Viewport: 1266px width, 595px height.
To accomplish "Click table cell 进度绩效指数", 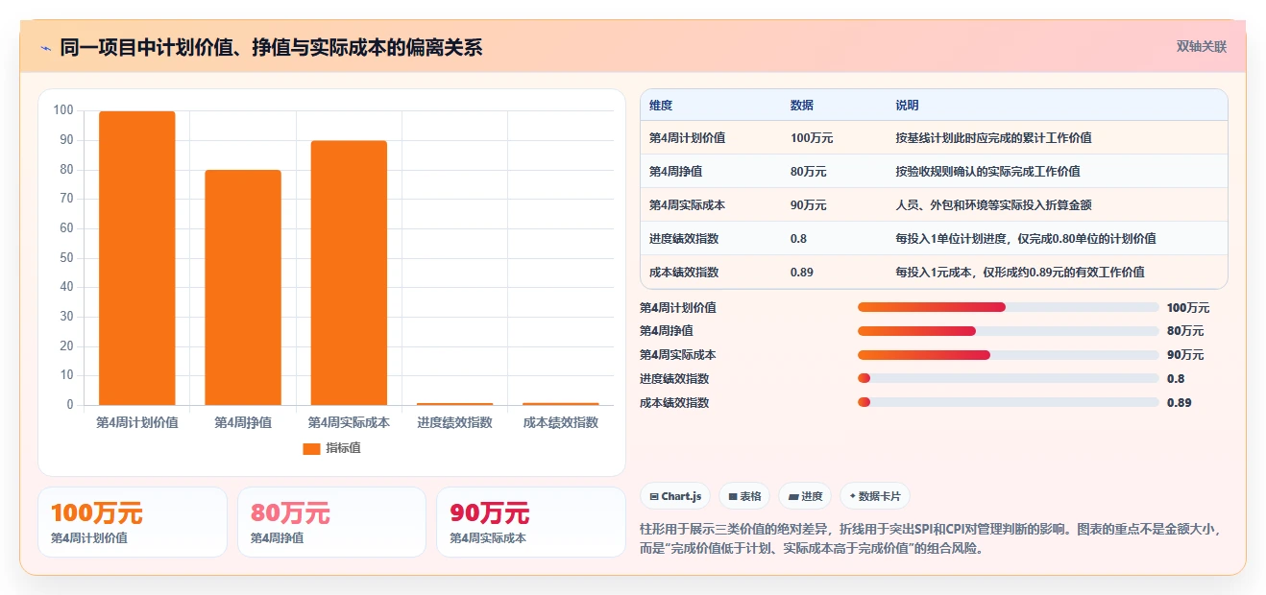I will pyautogui.click(x=684, y=239).
